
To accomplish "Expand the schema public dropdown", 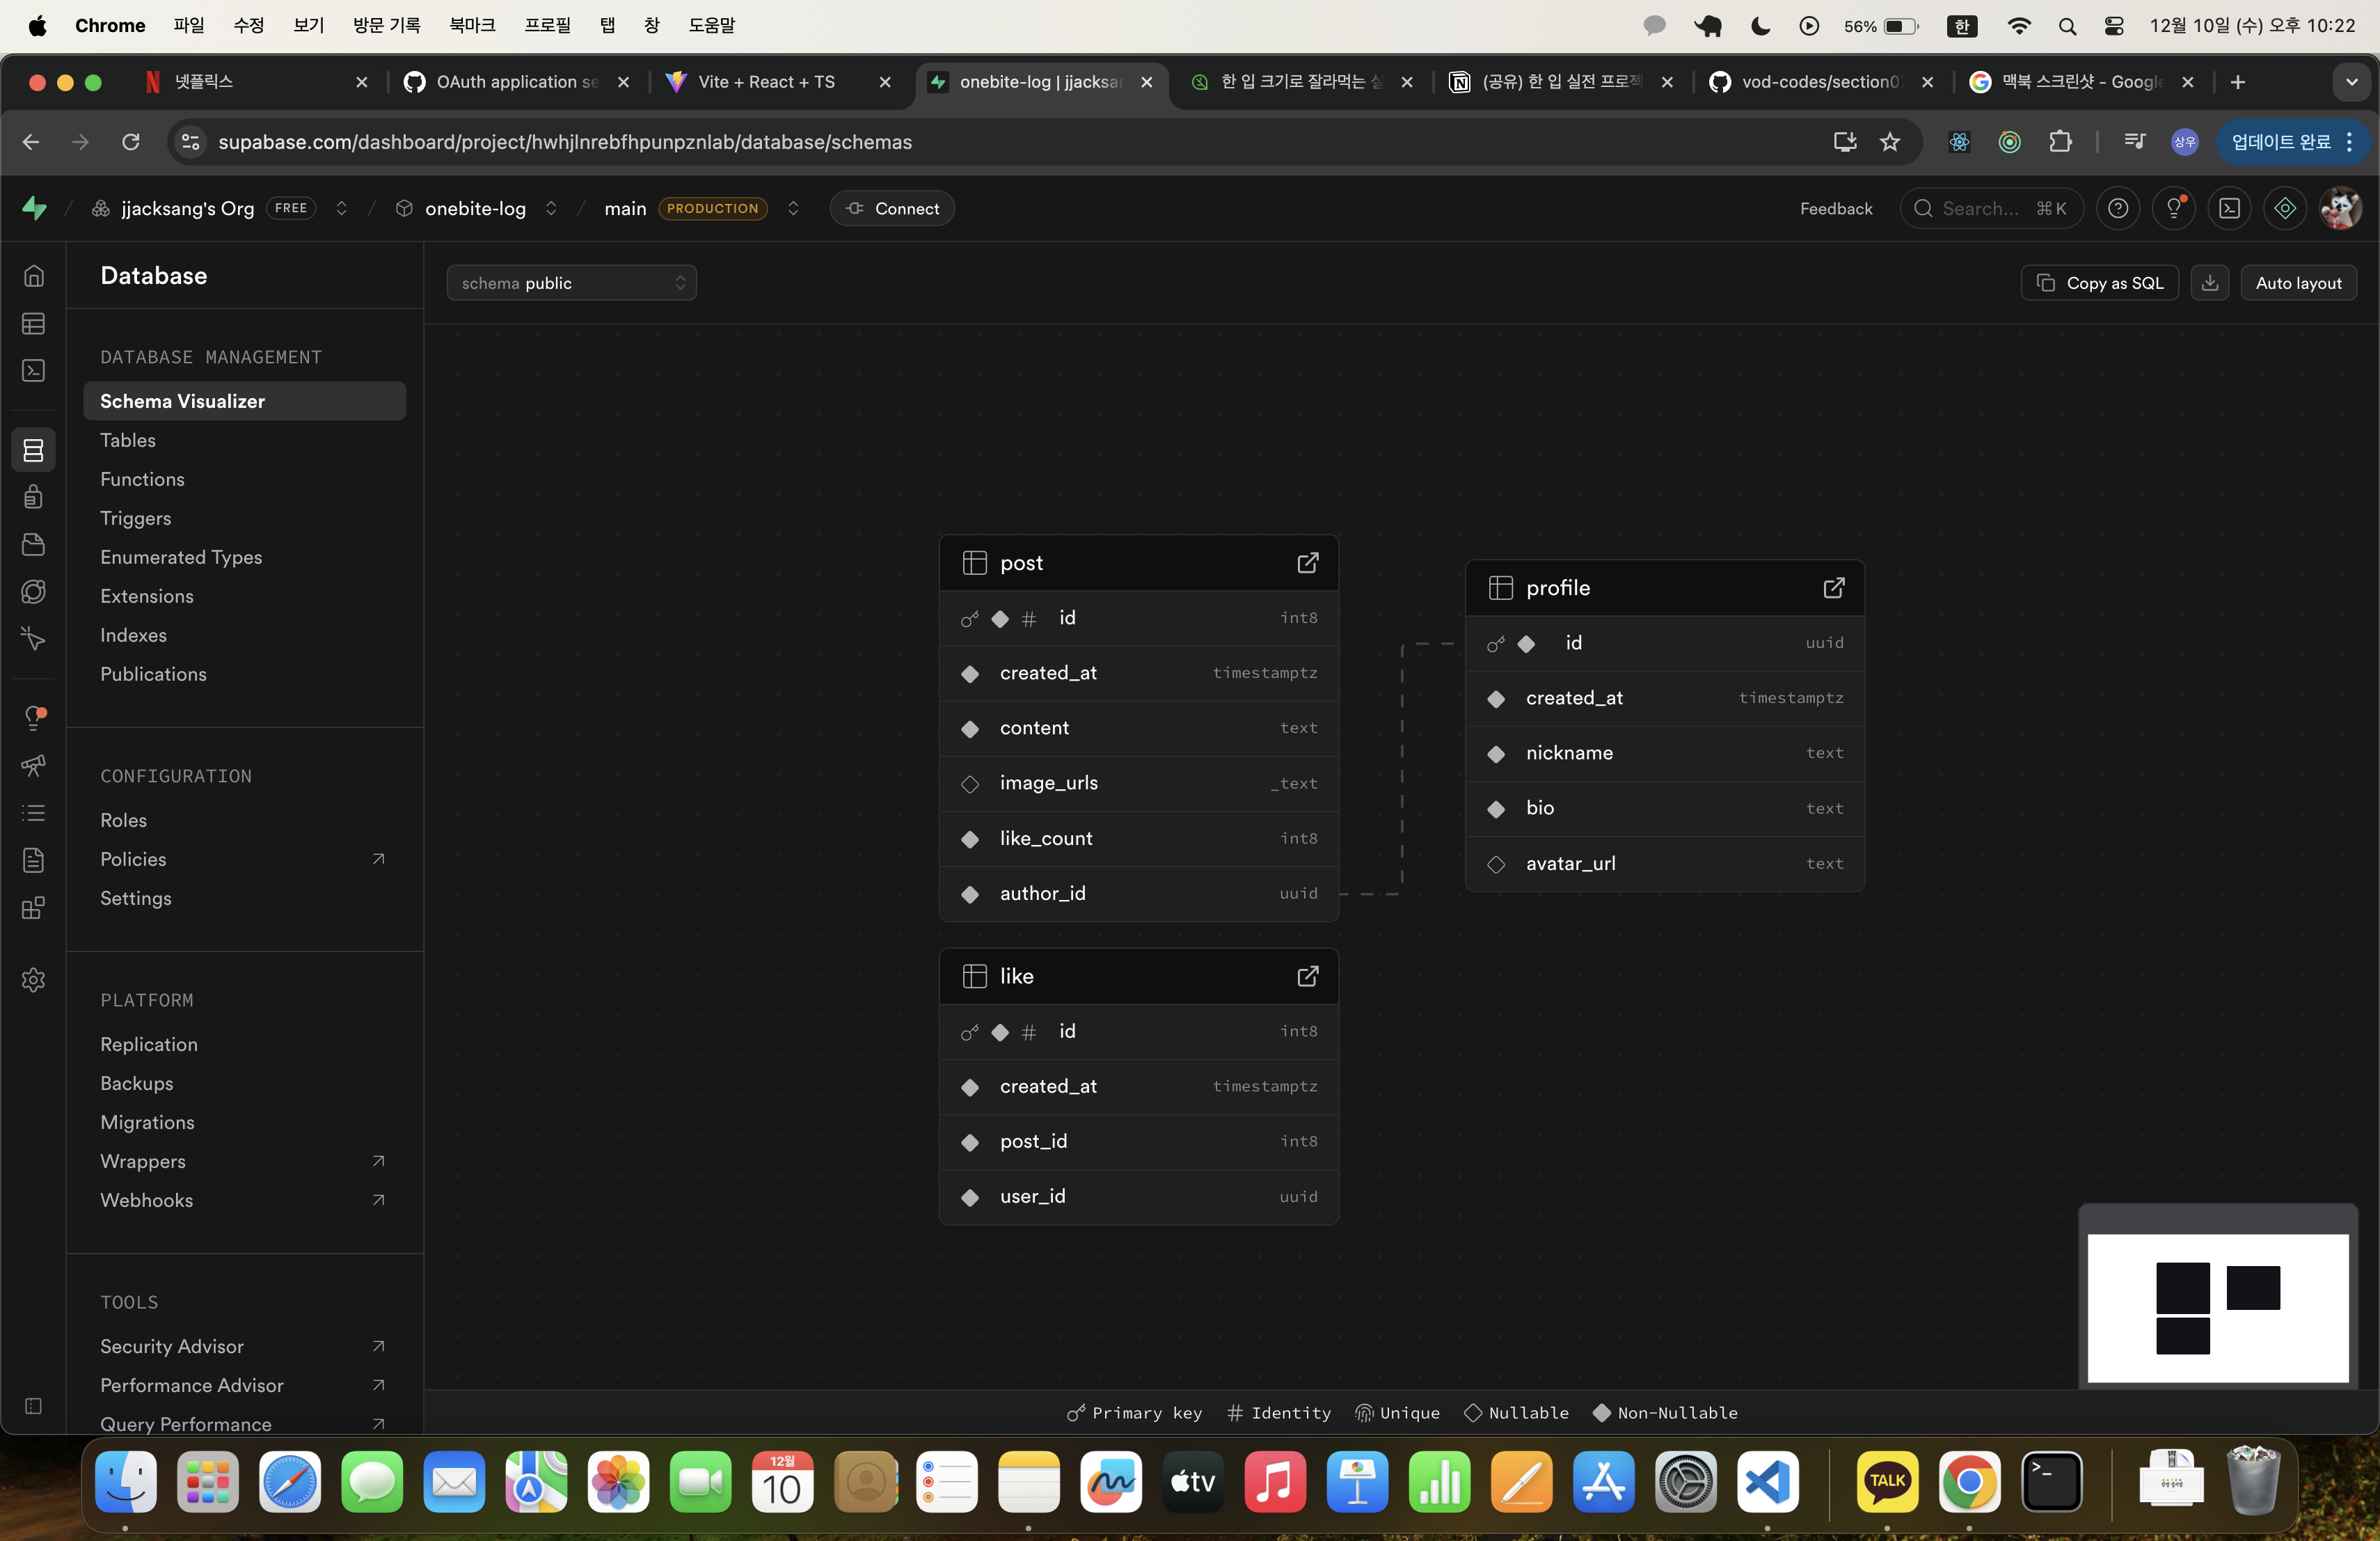I will pos(571,283).
